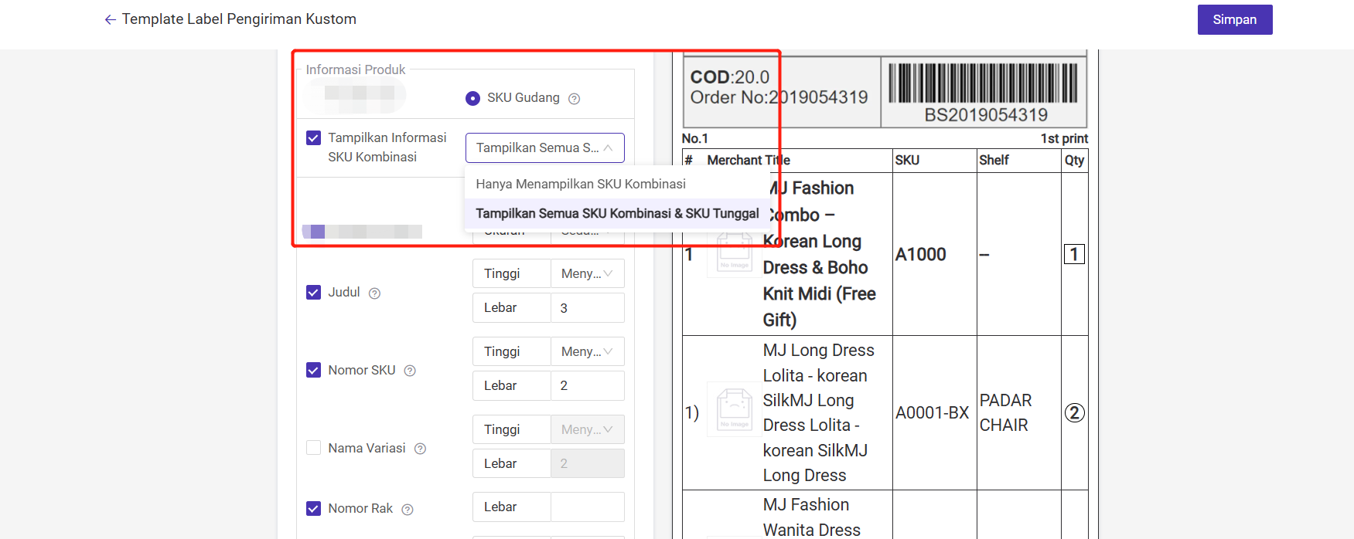
Task: Click the Order No:2019054319 text
Action: (779, 98)
